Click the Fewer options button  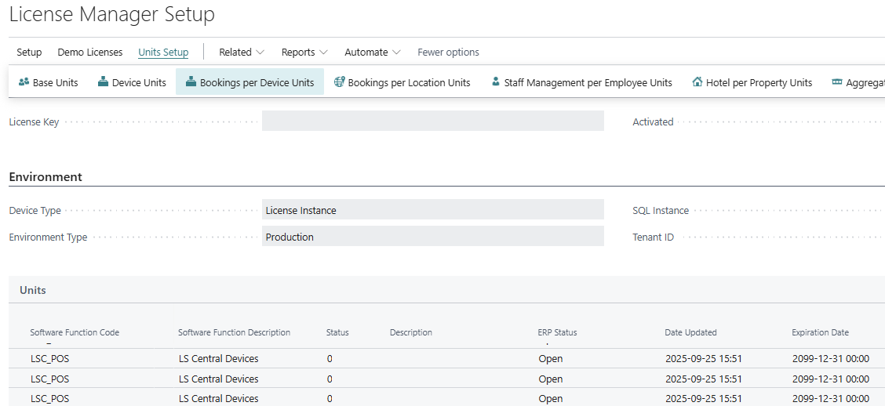point(448,53)
